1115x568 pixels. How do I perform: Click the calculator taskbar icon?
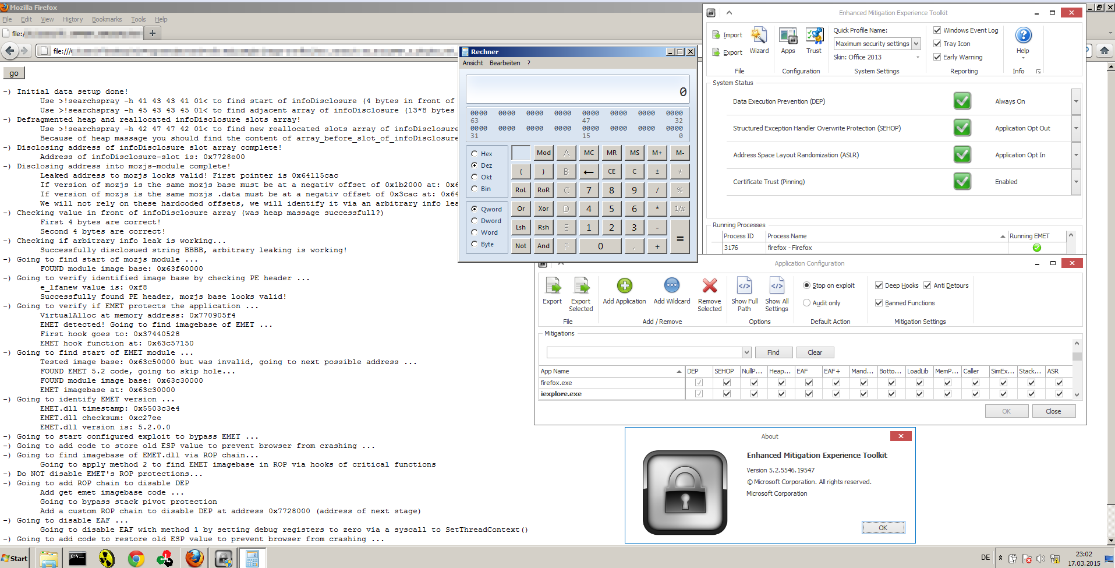(252, 559)
